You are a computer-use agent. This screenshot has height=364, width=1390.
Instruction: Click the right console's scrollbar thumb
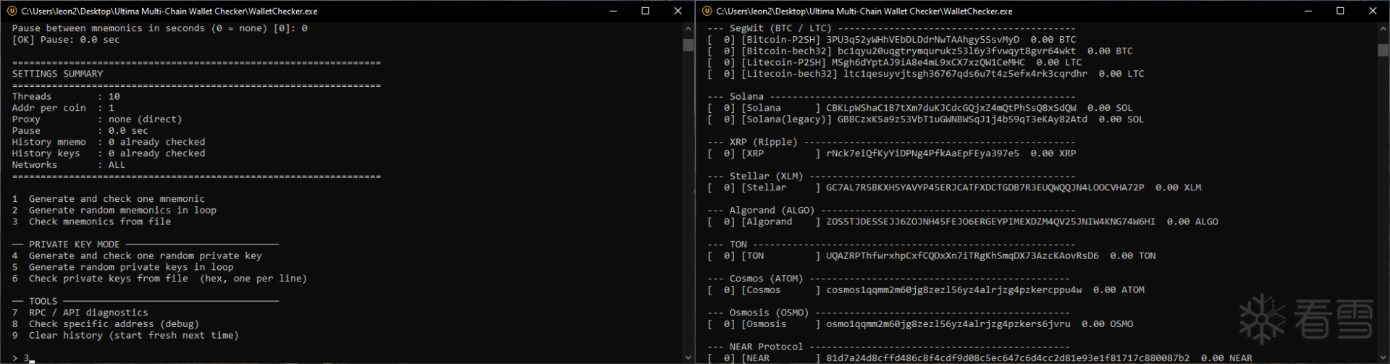(1383, 50)
